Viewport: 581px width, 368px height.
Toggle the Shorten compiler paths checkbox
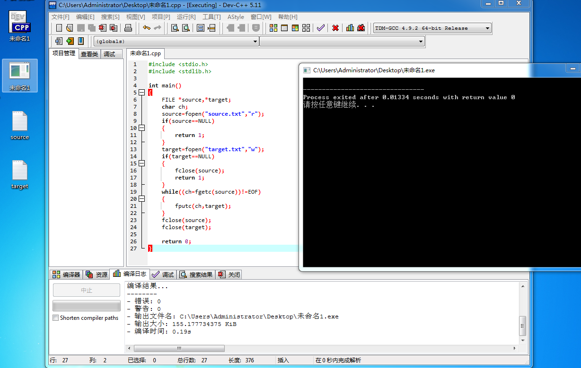pyautogui.click(x=56, y=318)
